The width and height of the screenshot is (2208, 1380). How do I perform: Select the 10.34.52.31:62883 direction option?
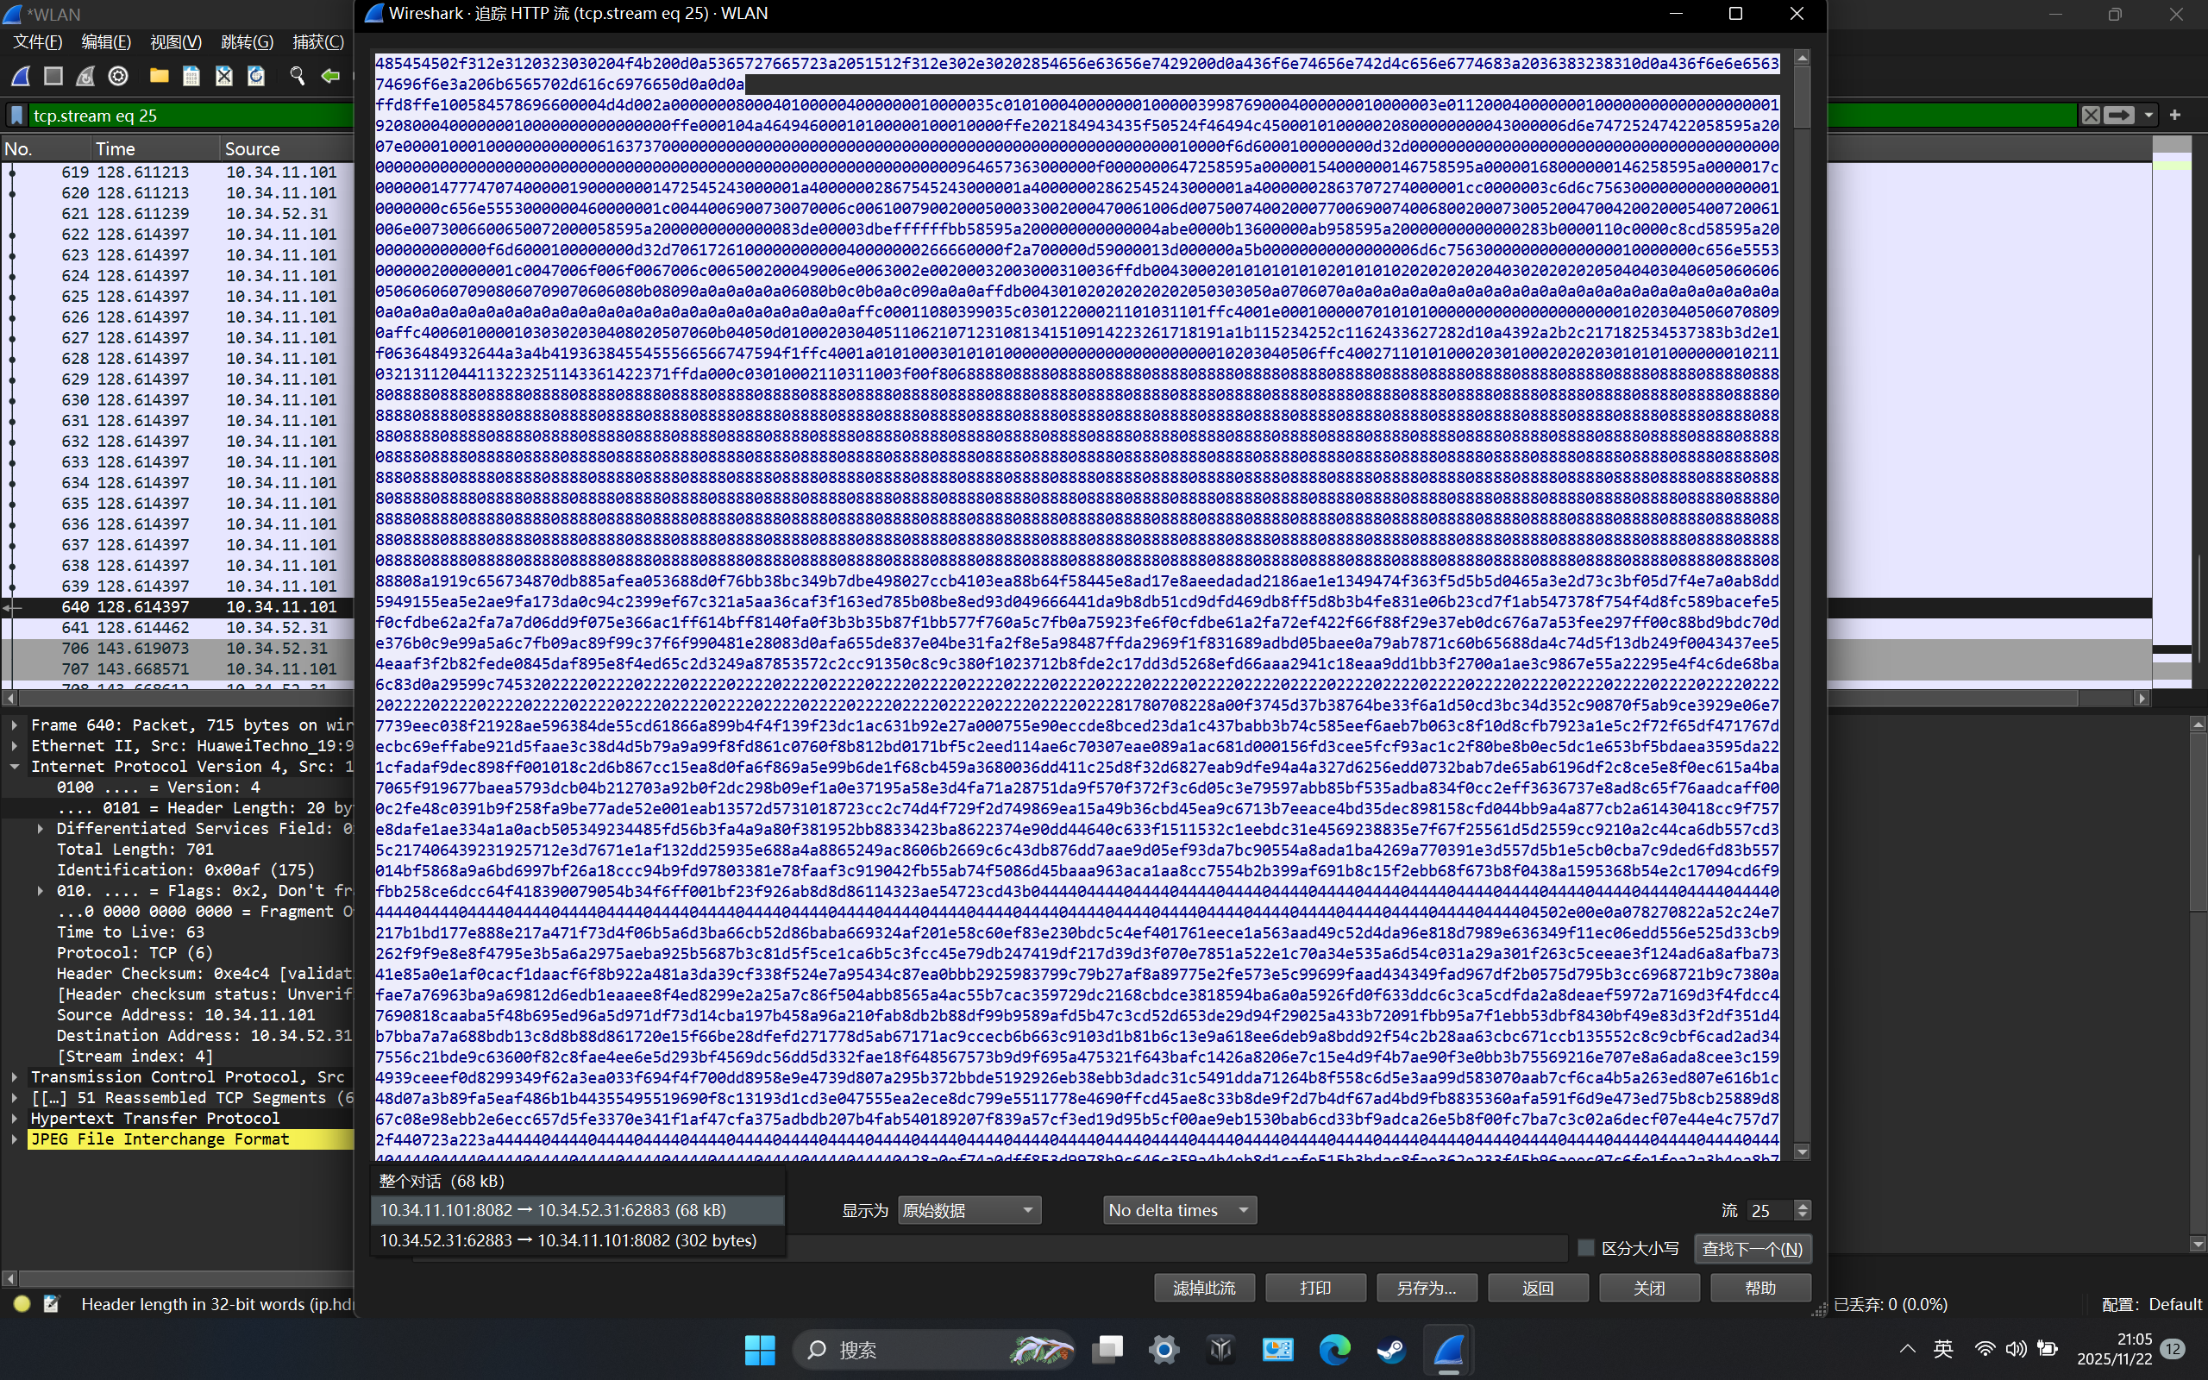(x=568, y=1240)
